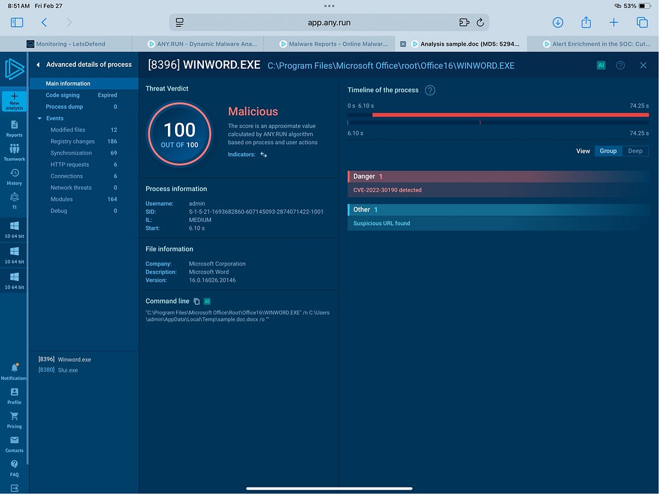Viewport: 659px width, 494px height.
Task: Click the timeline help question mark icon
Action: click(x=430, y=91)
